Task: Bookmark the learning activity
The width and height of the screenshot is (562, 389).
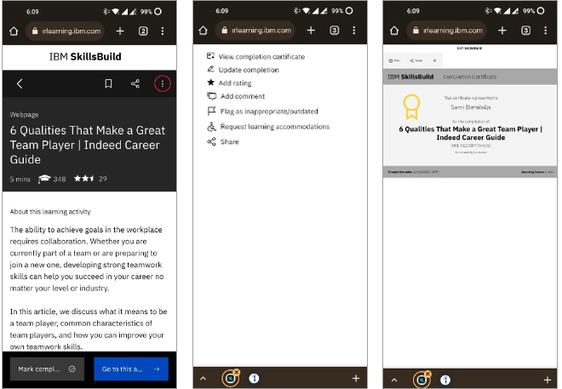Action: click(108, 83)
